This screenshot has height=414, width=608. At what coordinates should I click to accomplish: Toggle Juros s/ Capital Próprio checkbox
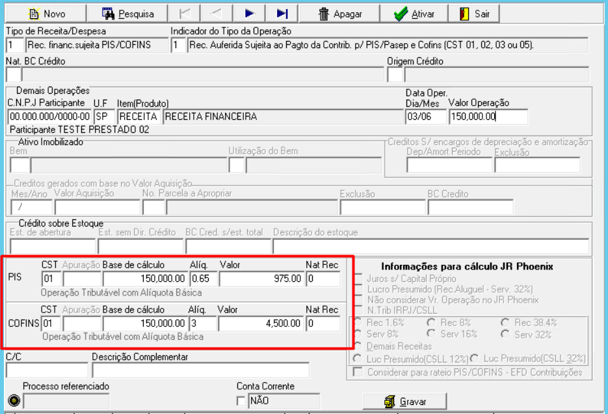point(358,279)
